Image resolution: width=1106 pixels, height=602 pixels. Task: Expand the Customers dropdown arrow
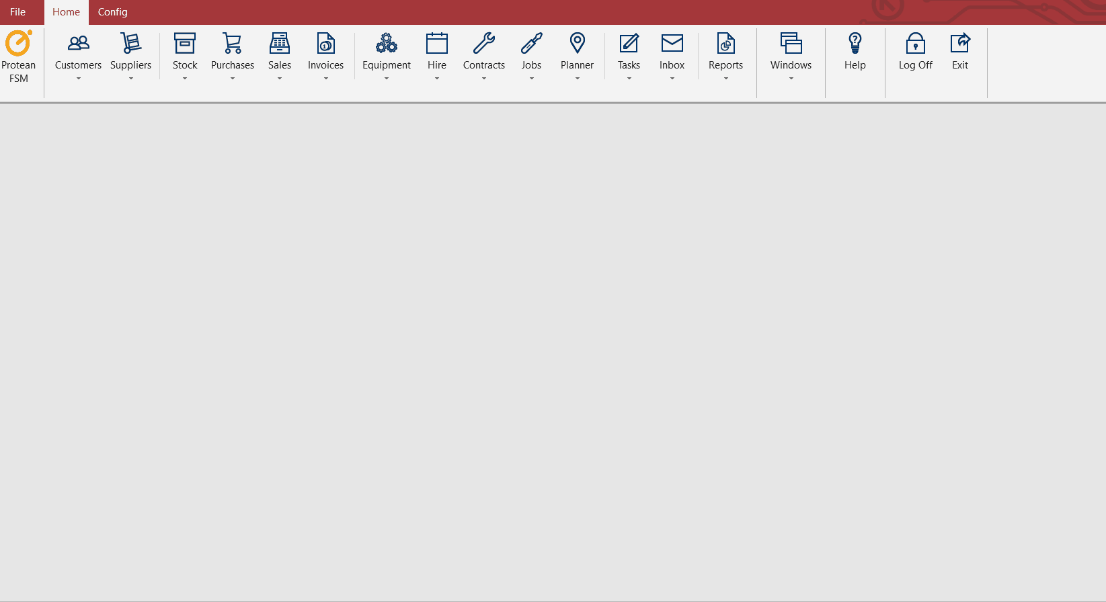coord(79,79)
